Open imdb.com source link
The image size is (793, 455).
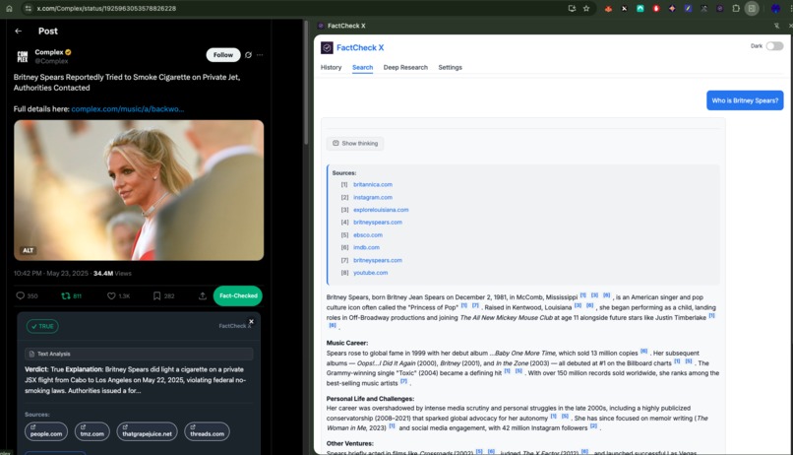click(366, 247)
